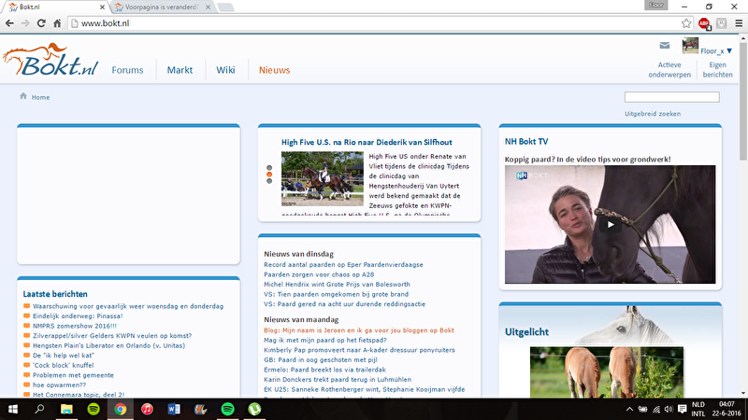Open the Wiki menu
This screenshot has width=748, height=420.
pyautogui.click(x=225, y=70)
